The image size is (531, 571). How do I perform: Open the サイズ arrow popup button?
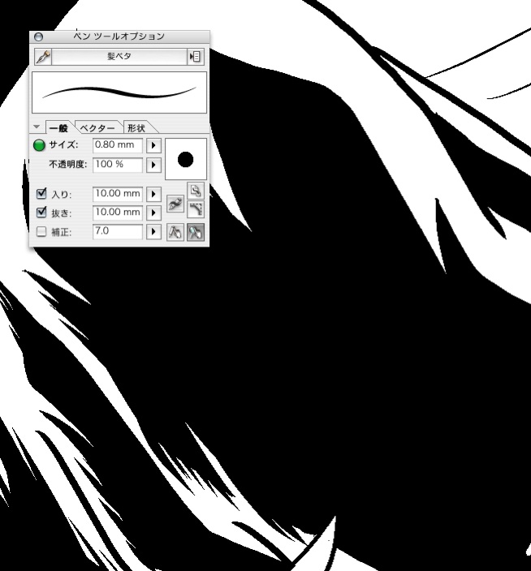pos(153,145)
